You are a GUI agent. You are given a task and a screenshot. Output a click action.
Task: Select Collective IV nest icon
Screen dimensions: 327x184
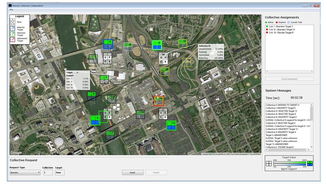163,114
